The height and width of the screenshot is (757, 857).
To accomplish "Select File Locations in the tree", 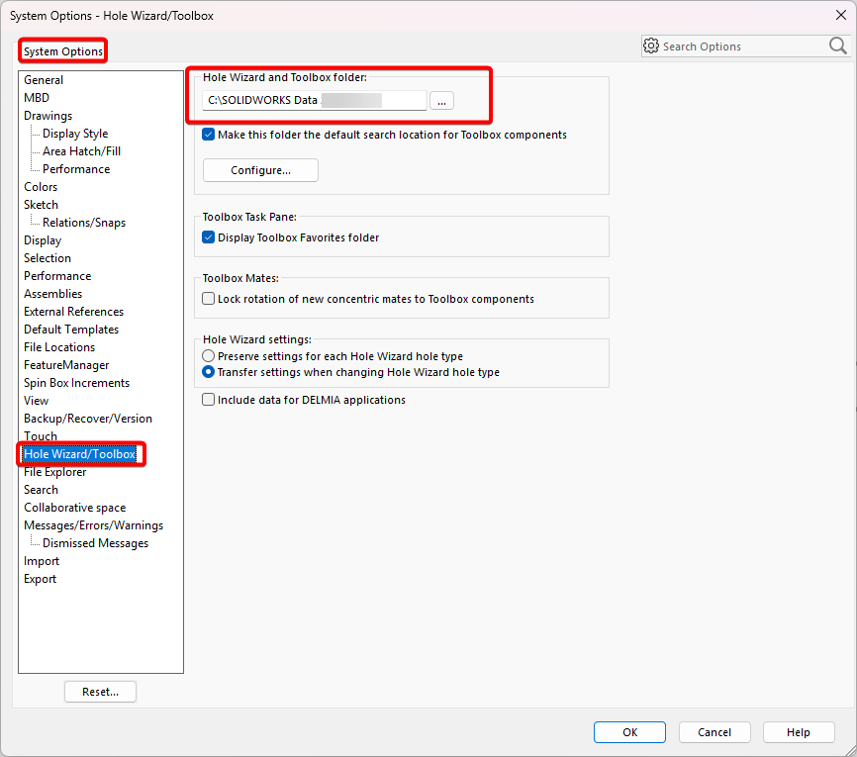I will 59,347.
